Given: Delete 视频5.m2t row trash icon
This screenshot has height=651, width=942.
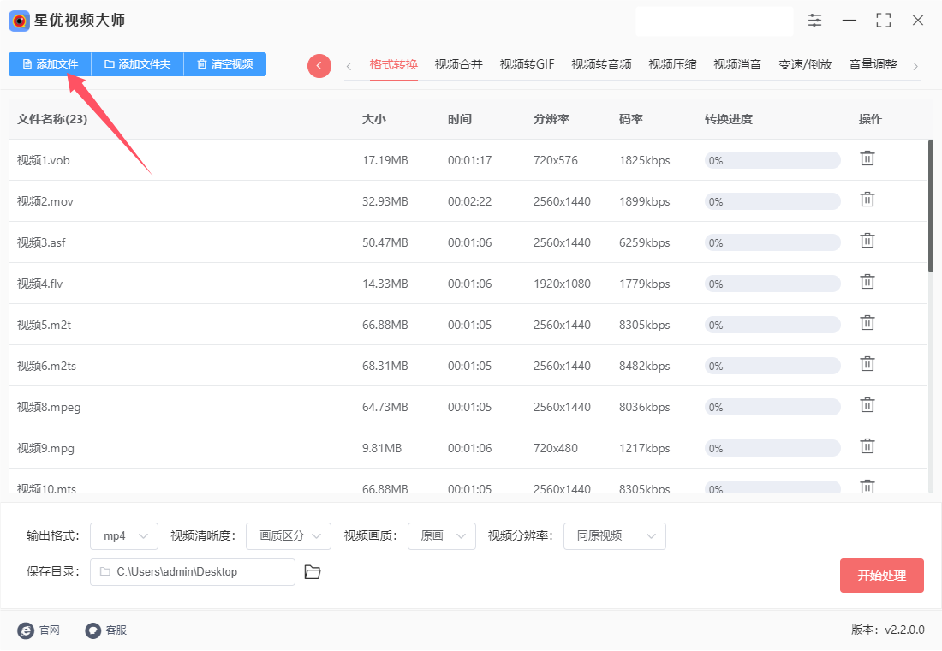Looking at the screenshot, I should point(867,324).
